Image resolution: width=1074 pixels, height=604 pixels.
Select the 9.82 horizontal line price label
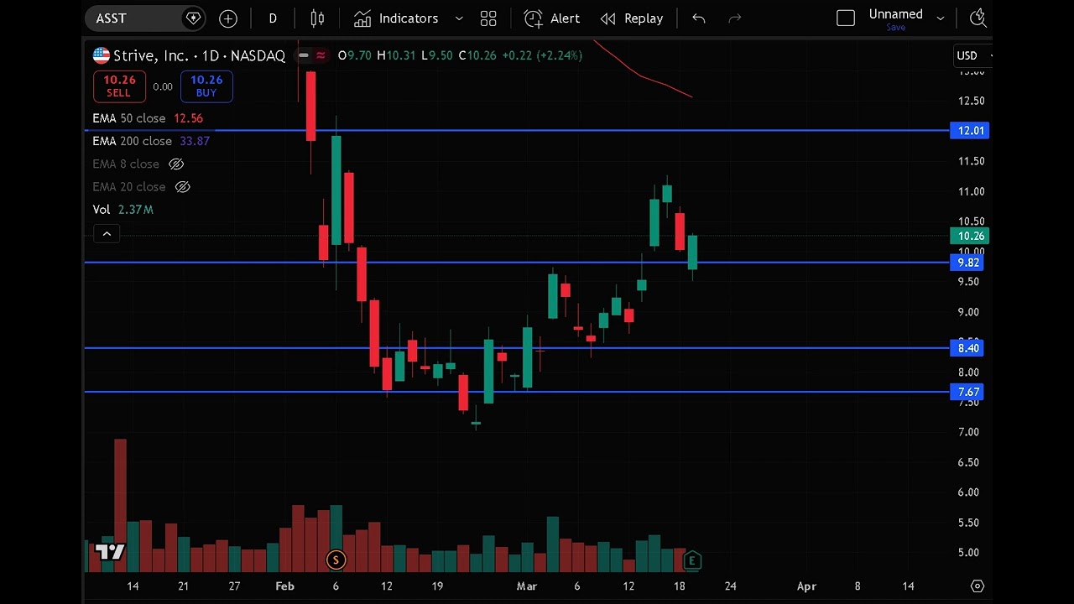click(968, 263)
